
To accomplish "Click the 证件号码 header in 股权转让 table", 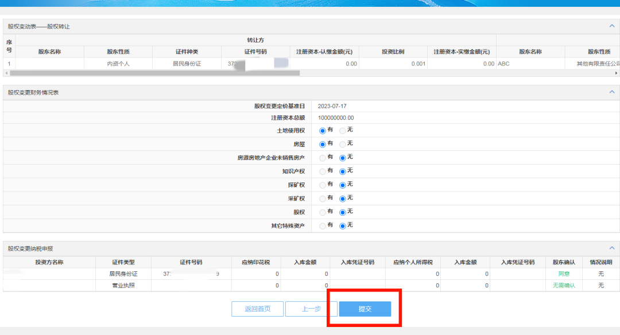I will tap(255, 52).
